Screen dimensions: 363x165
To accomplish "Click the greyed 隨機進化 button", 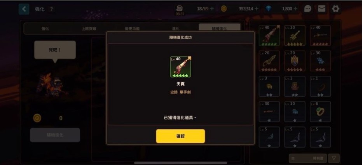I will pos(55,135).
